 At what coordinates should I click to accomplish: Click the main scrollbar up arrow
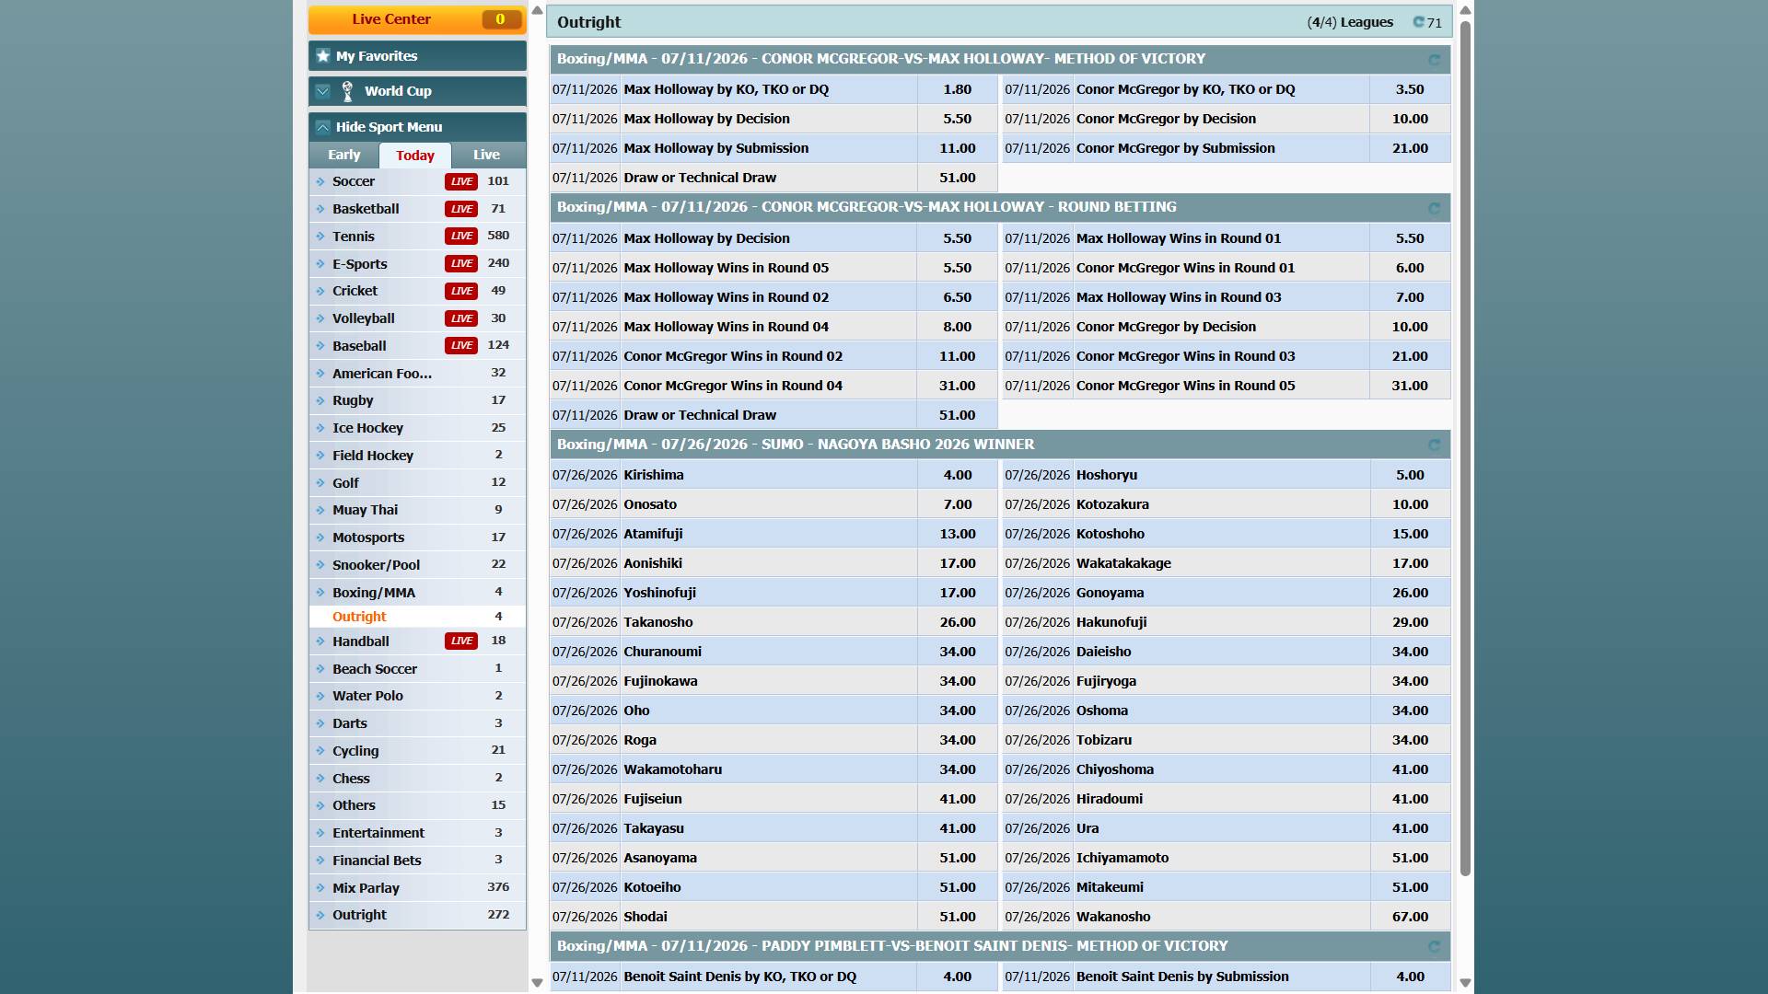1465,10
